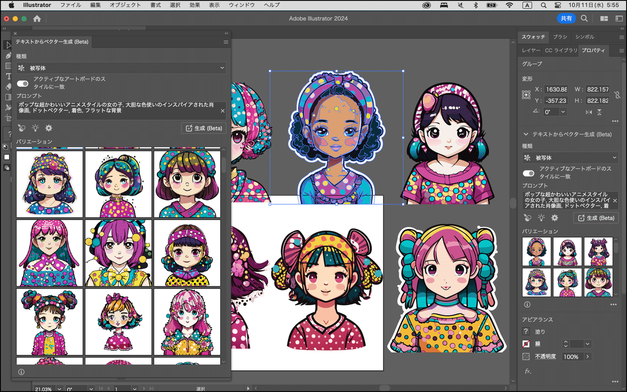Viewport: 627px width, 392px height.
Task: Select the dark-skinned girl variation thumbnail in Properties
Action: tap(537, 251)
